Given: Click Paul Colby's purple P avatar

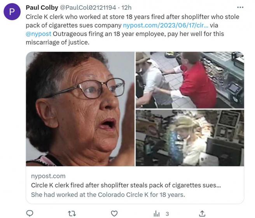Looking at the screenshot, I should (x=12, y=12).
